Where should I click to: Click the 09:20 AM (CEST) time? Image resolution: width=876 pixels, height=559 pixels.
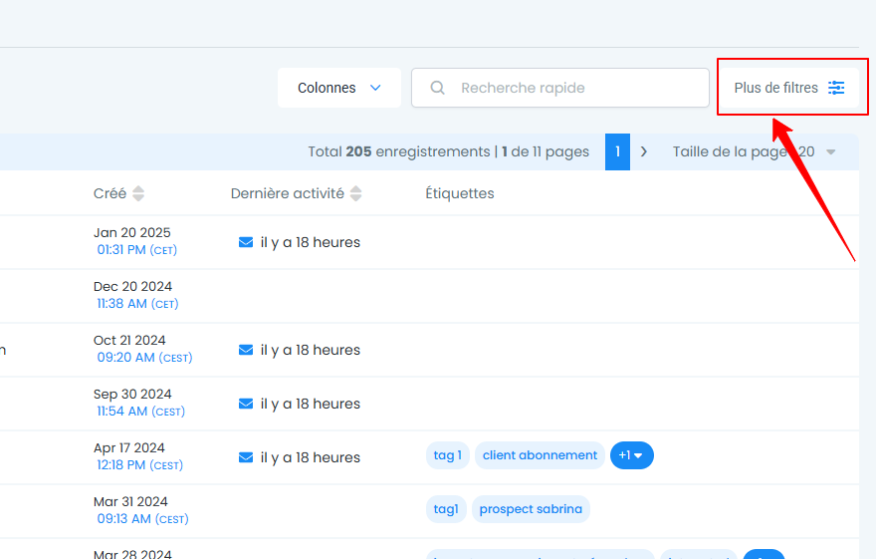tap(144, 357)
